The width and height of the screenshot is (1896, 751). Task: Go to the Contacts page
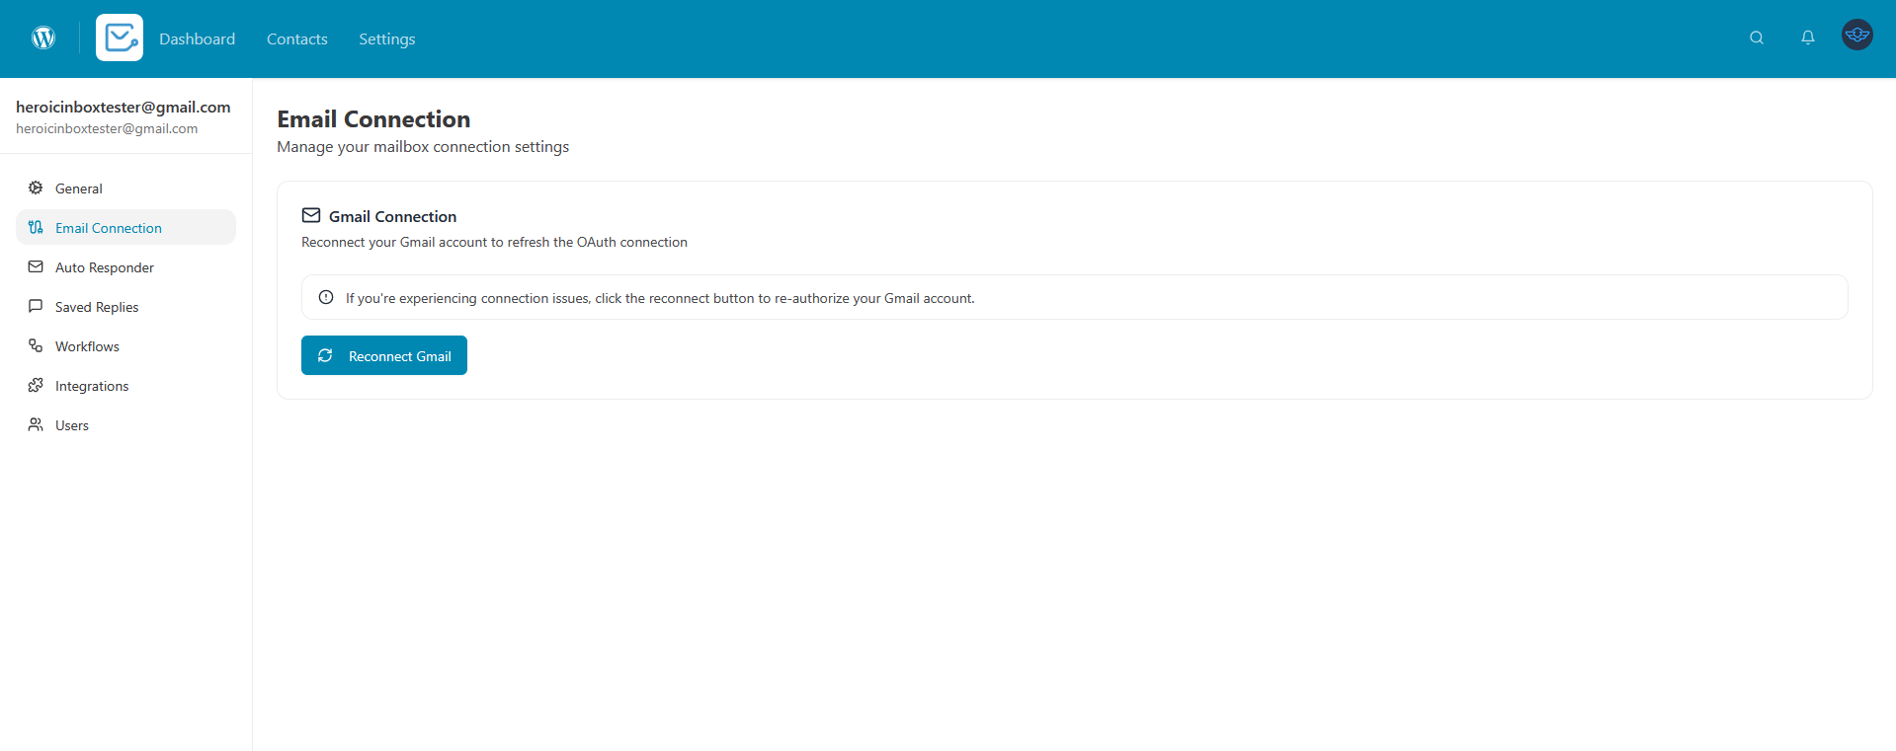(296, 38)
